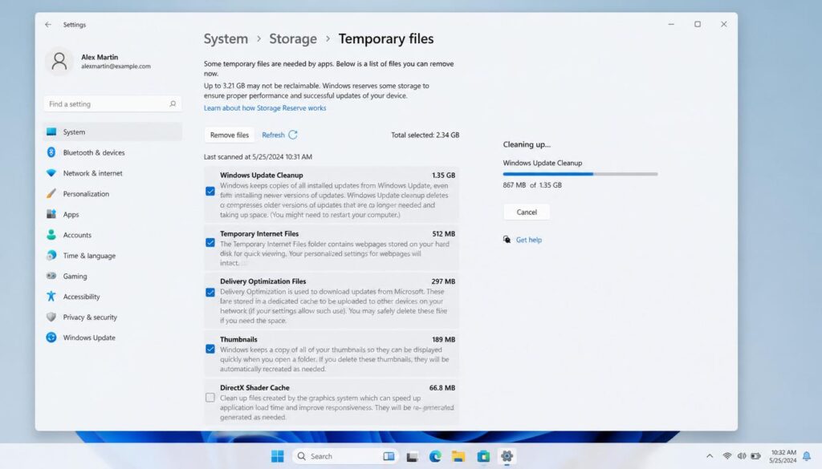Open Privacy & security settings

click(112, 317)
